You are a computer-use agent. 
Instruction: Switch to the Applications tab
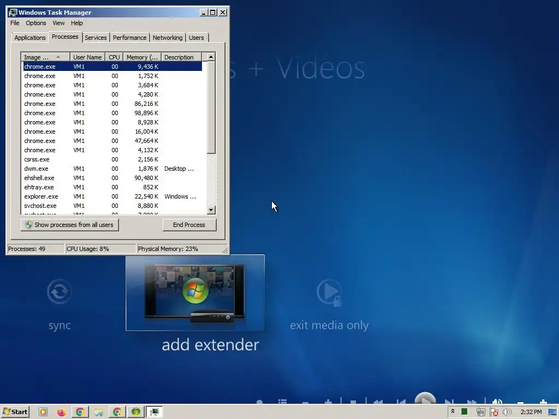pyautogui.click(x=29, y=38)
